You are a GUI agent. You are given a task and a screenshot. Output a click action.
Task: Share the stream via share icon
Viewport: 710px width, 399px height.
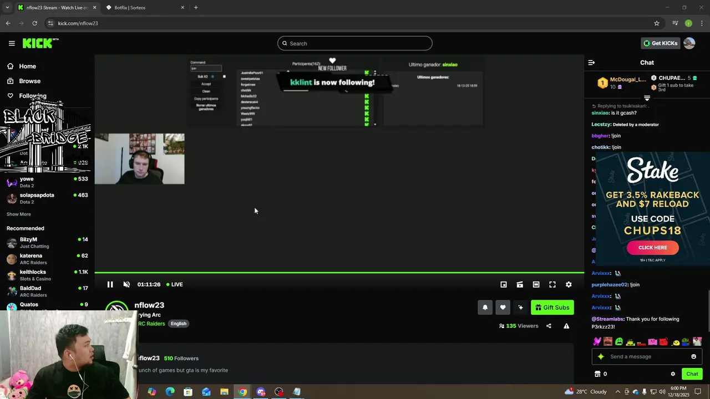click(549, 326)
